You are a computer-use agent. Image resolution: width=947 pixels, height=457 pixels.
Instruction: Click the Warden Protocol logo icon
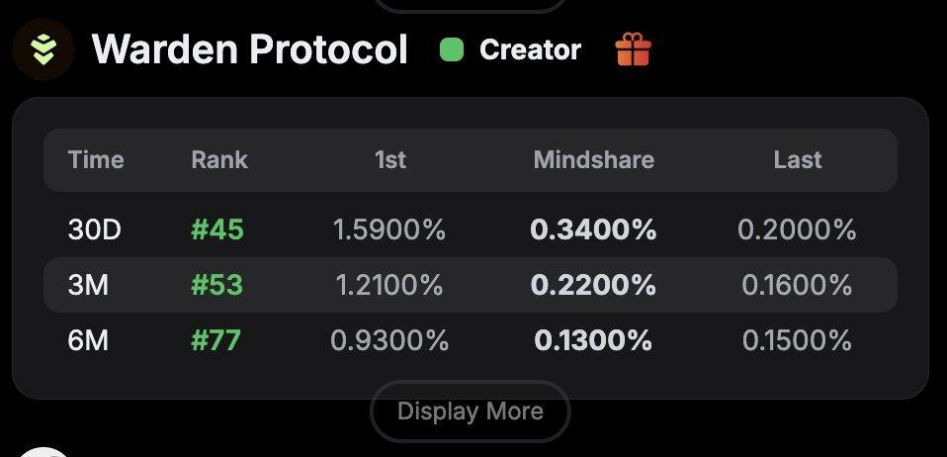click(43, 48)
